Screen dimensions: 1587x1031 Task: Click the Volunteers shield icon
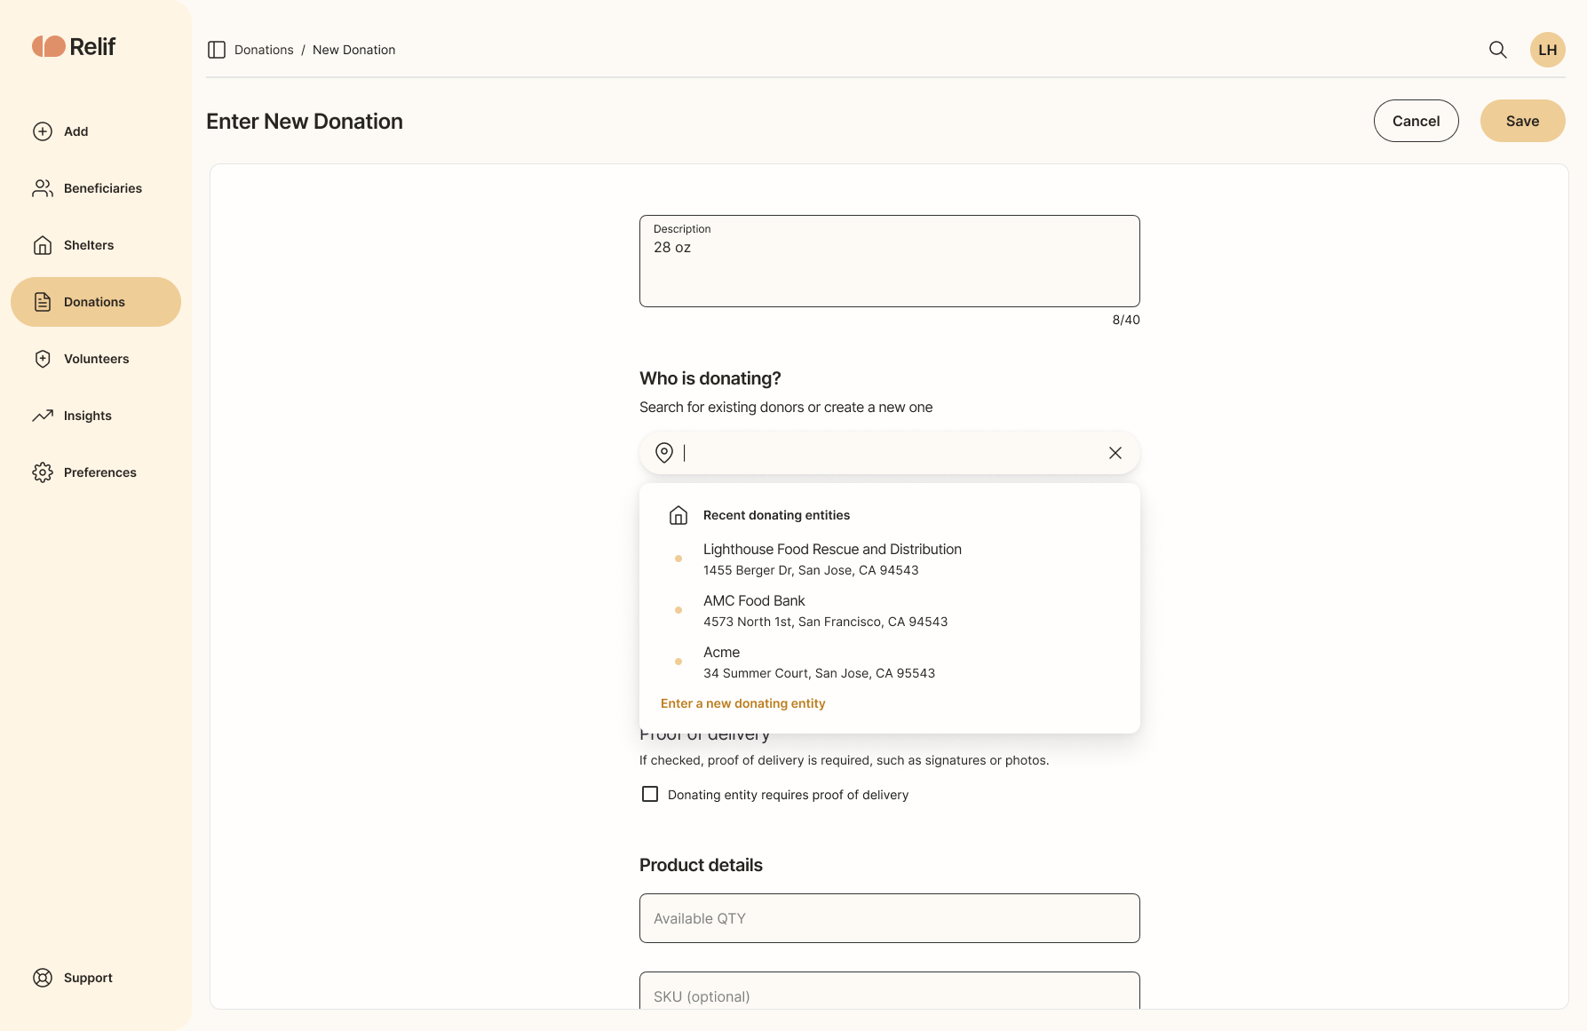[43, 359]
